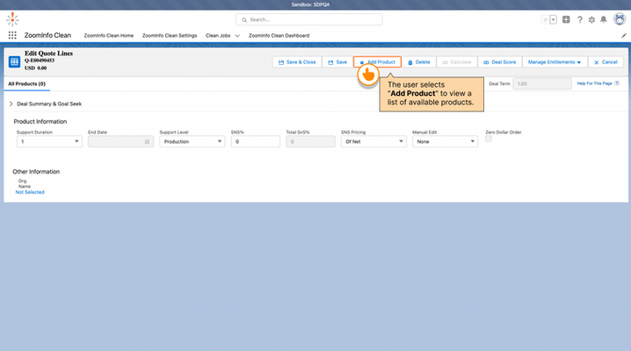
Task: Open ZoomInfo Clean Dashboard tab
Action: point(279,36)
